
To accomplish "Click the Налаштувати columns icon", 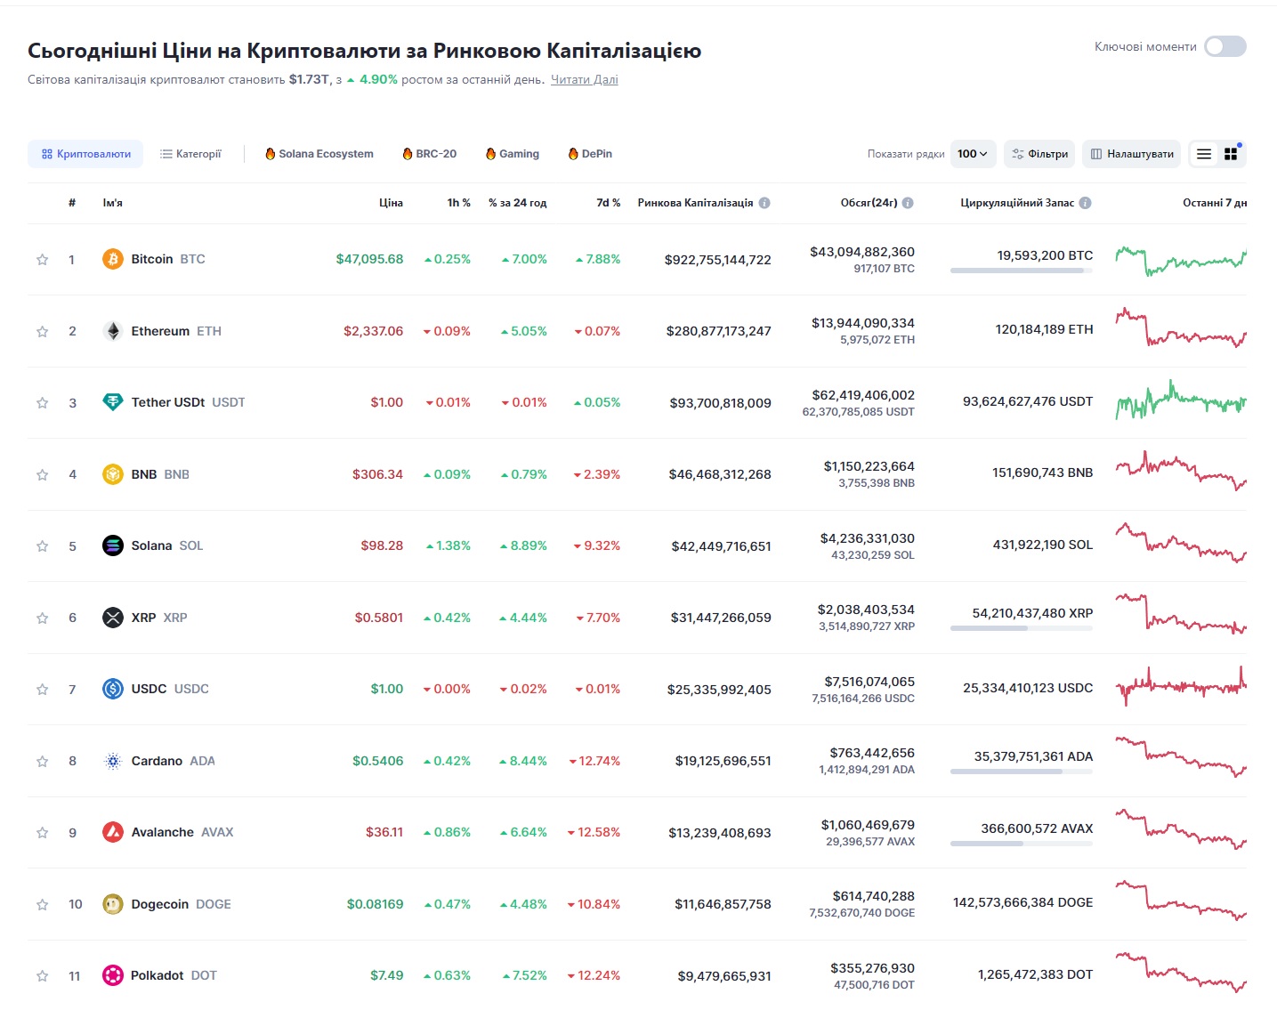I will [x=1096, y=154].
